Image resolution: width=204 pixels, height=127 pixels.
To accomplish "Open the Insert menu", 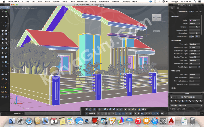I will coord(47,1).
